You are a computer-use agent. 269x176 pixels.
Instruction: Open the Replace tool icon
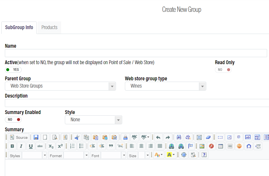188,137
